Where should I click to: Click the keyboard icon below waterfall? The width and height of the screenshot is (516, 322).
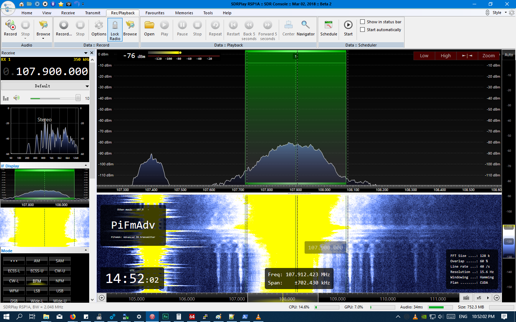(466, 298)
